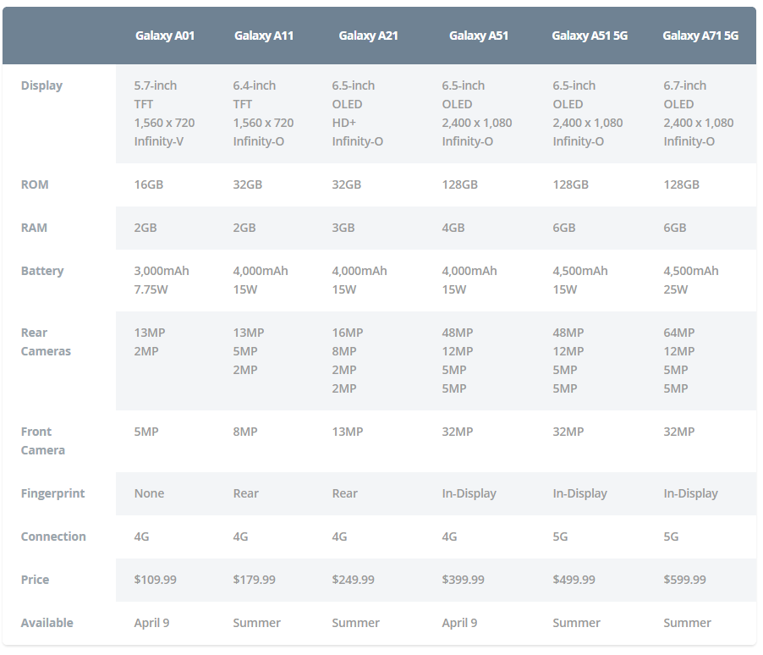This screenshot has width=763, height=655.
Task: Select the Available row label
Action: point(47,623)
